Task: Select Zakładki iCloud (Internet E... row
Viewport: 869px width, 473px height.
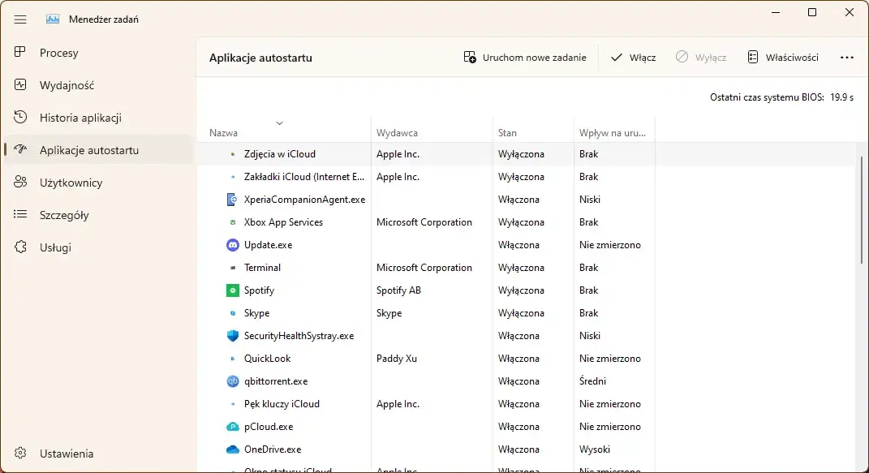Action: point(304,177)
